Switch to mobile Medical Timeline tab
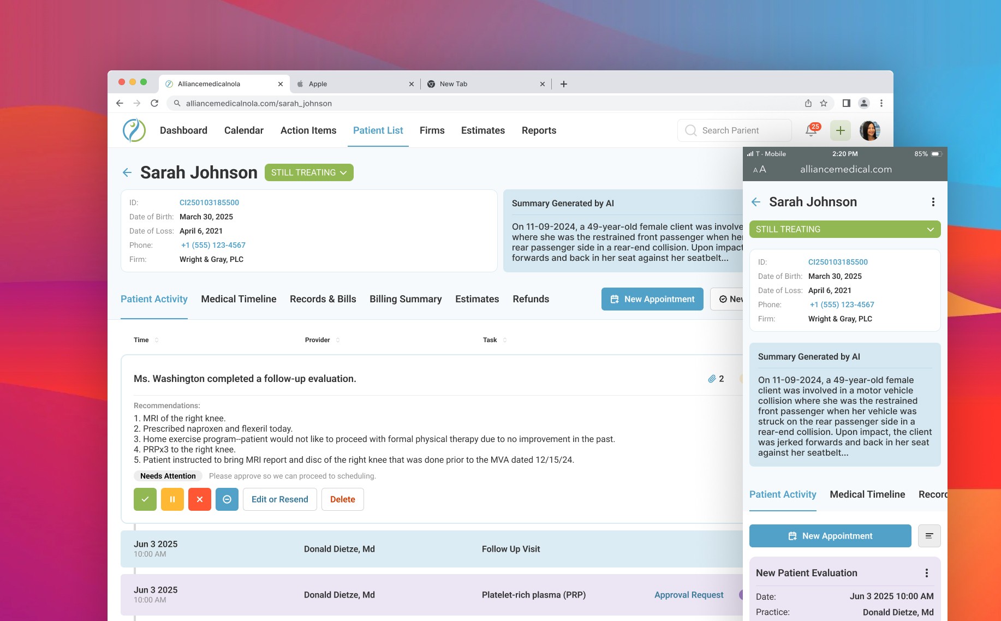The image size is (1001, 621). coord(867,494)
